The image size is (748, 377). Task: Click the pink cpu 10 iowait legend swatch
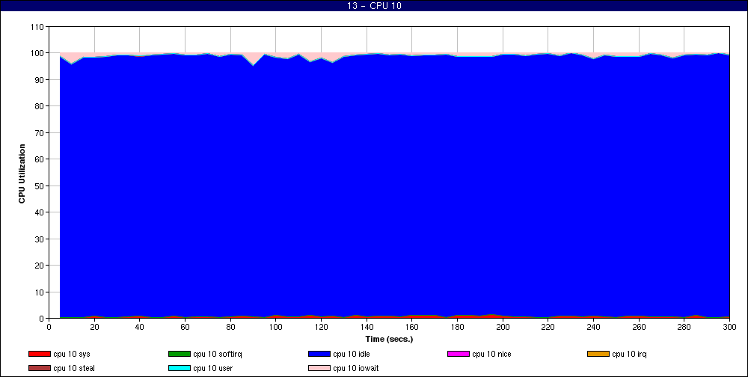[319, 368]
